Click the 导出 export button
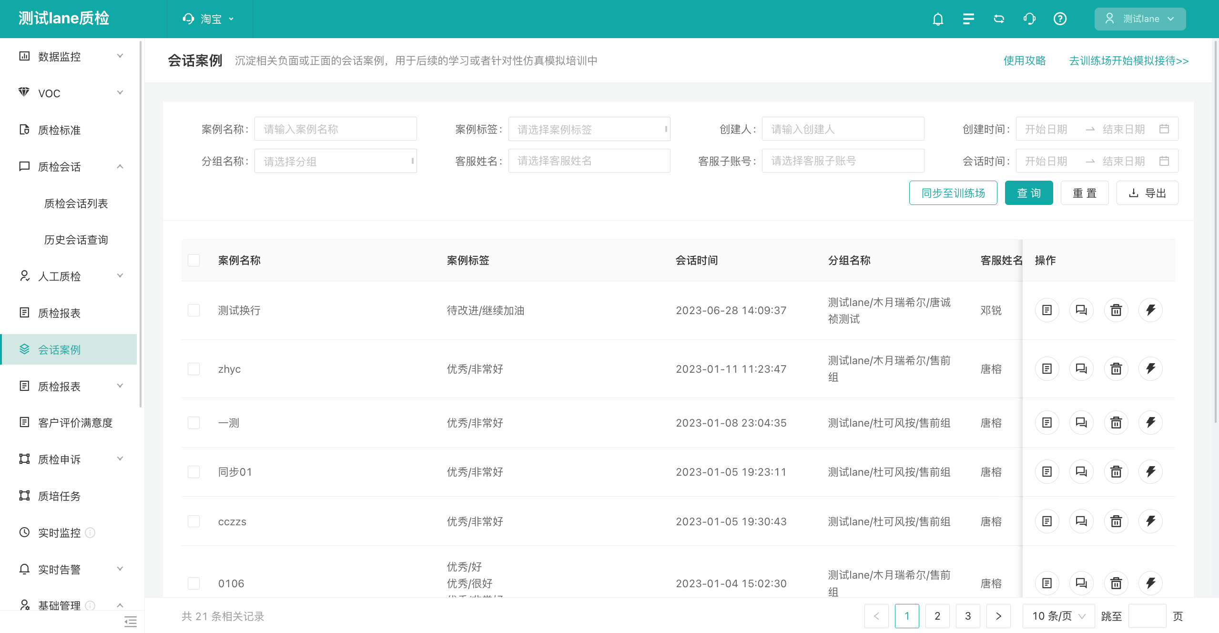Image resolution: width=1219 pixels, height=633 pixels. pos(1147,193)
